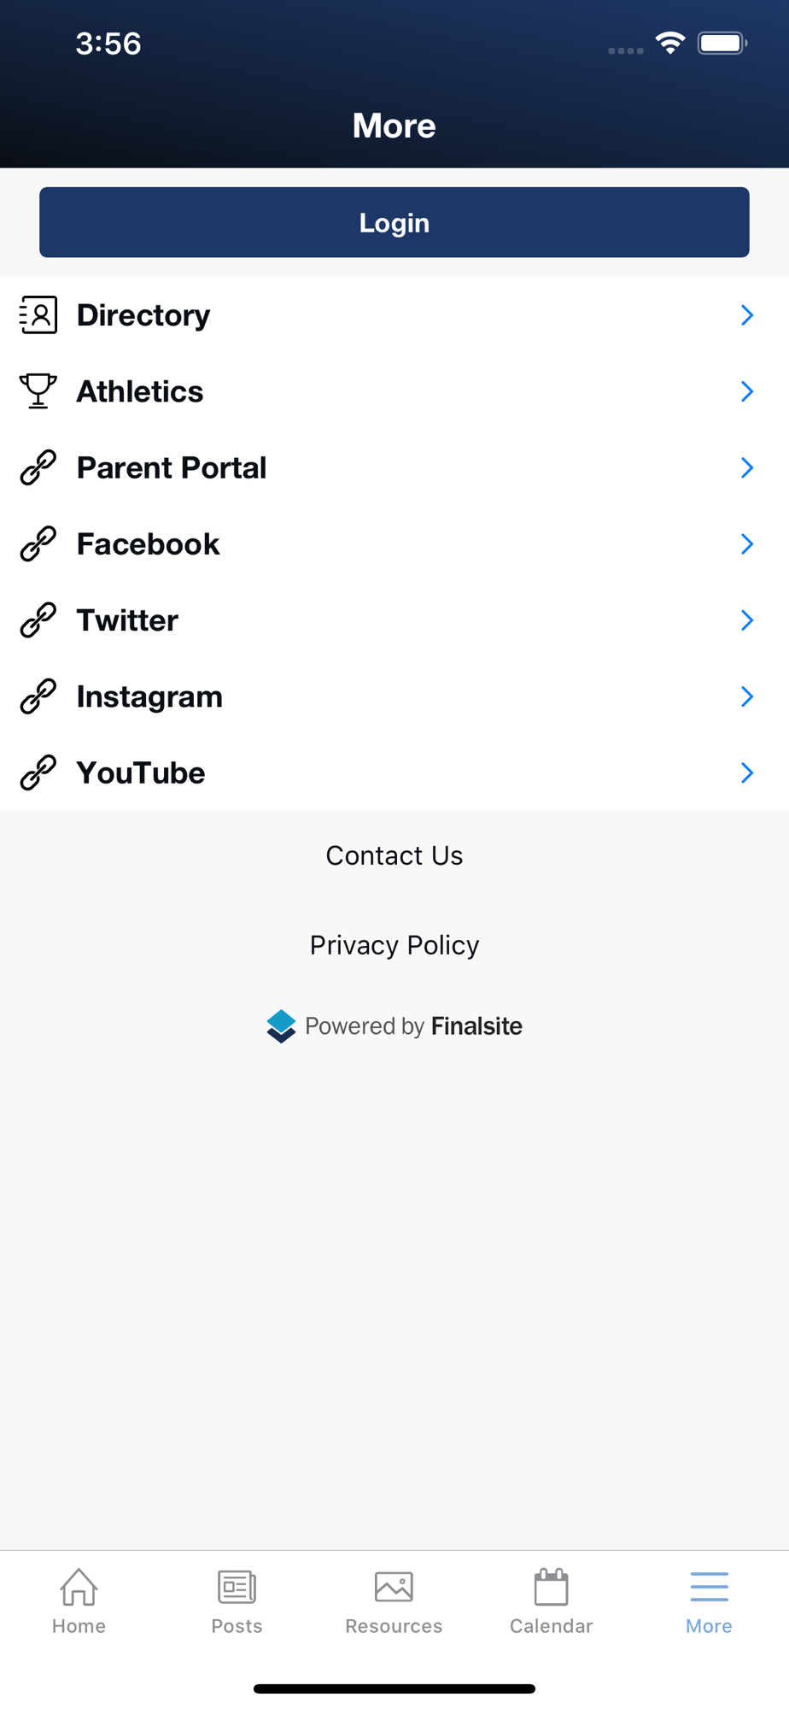789x1709 pixels.
Task: Tap the Athletics trophy icon
Action: click(x=38, y=391)
